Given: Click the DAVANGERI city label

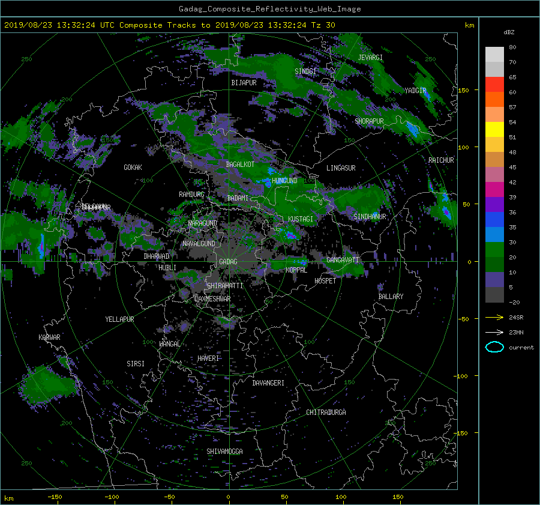Looking at the screenshot, I should click(x=268, y=383).
